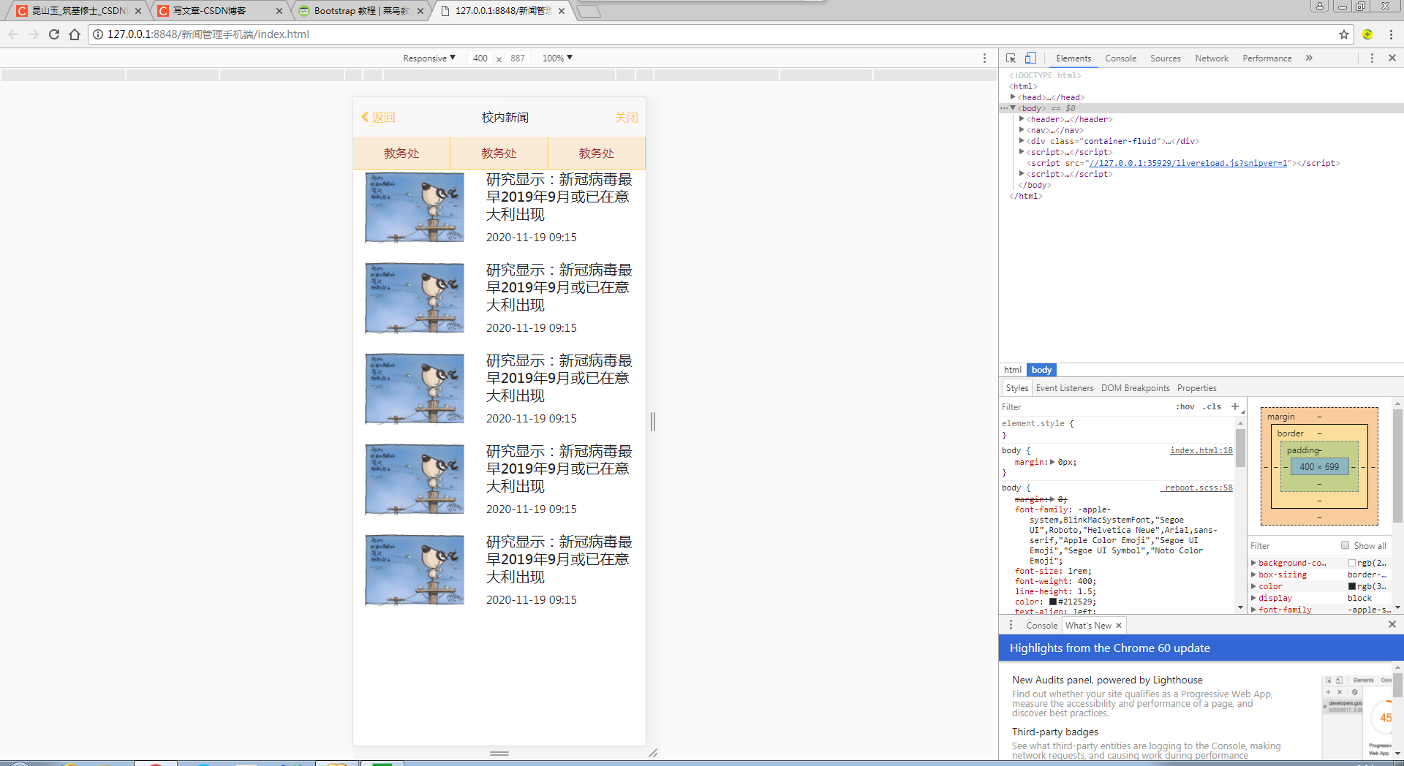Screen dimensions: 1404x766
Task: Enable the Show all checkbox in Styles filter
Action: click(1345, 545)
